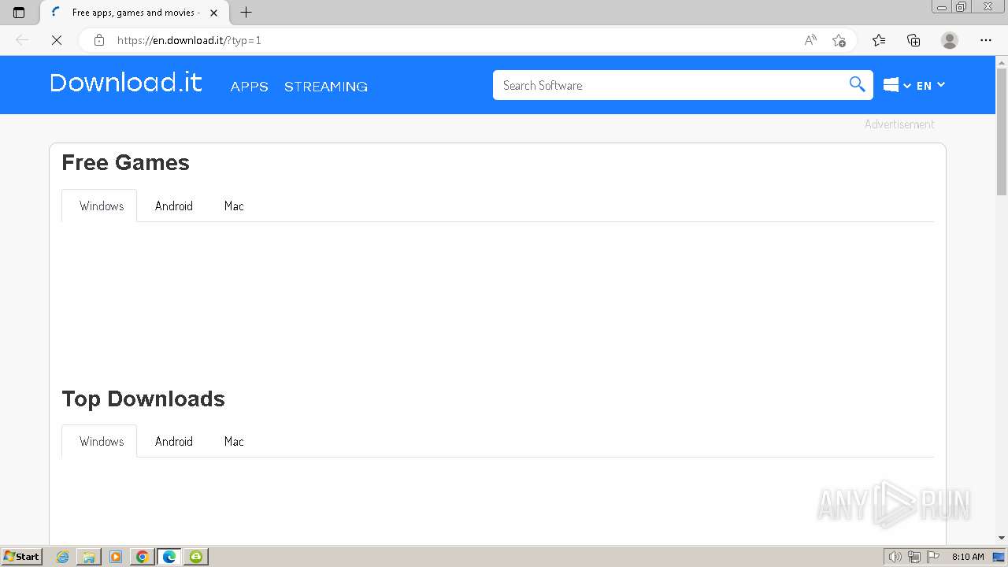1008x567 pixels.
Task: Select Mac tab under Top Downloads
Action: [x=234, y=441]
